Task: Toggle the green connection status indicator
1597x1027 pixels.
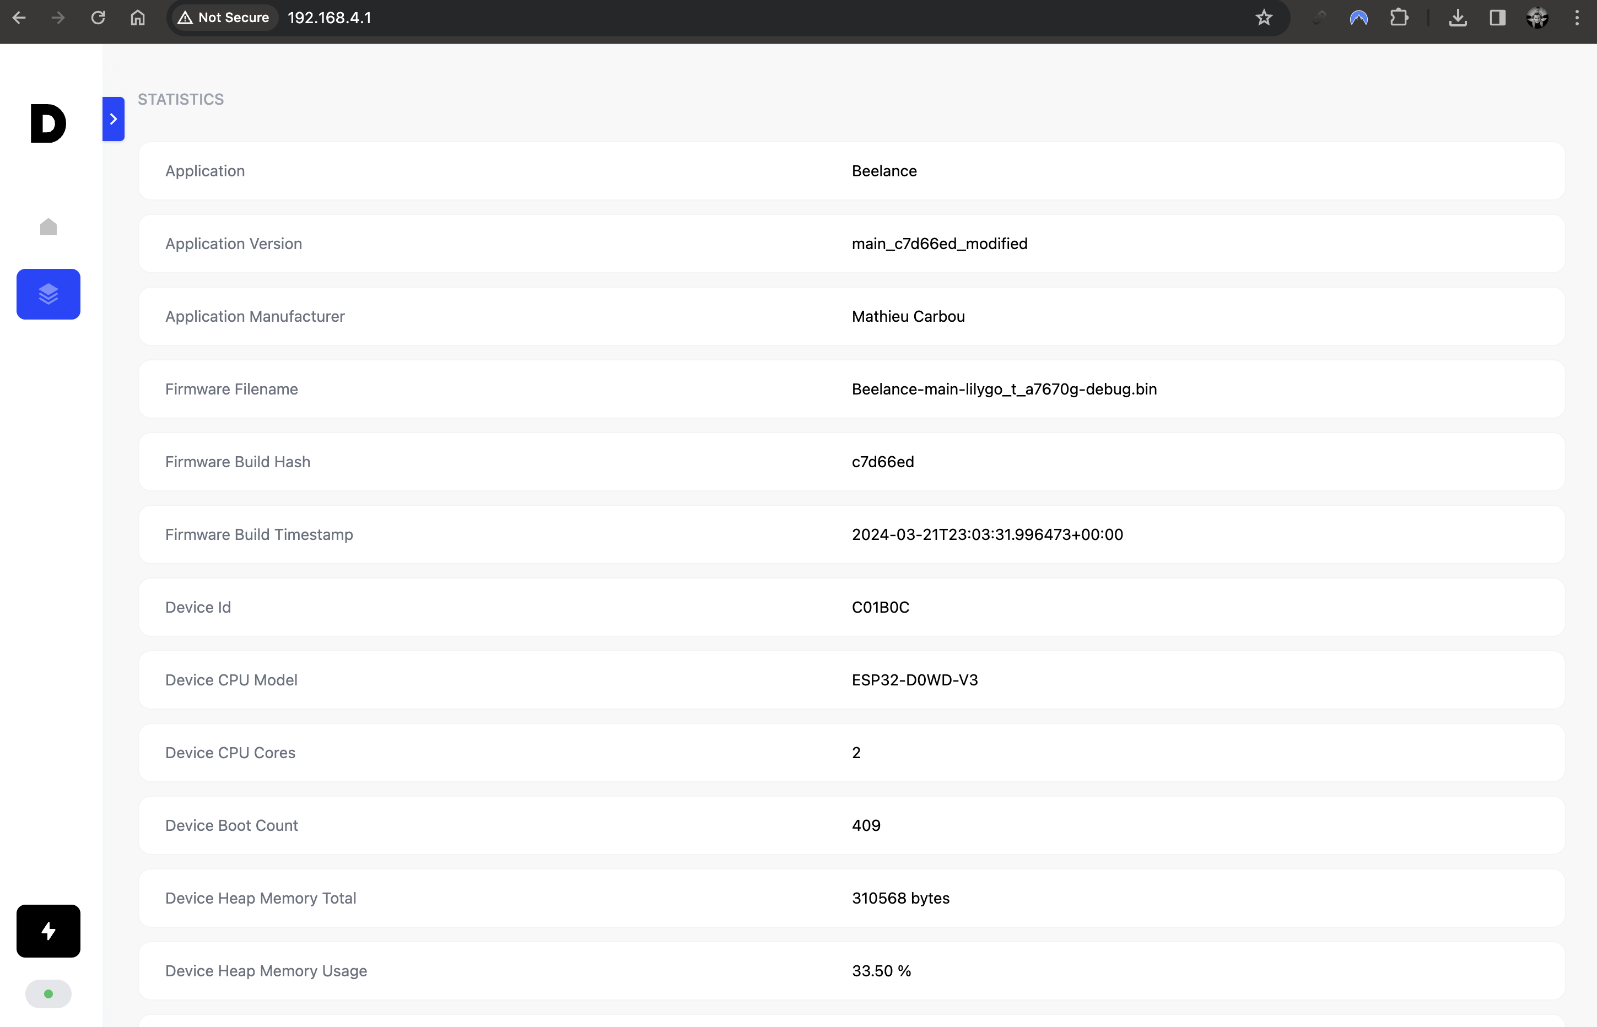Action: click(48, 993)
